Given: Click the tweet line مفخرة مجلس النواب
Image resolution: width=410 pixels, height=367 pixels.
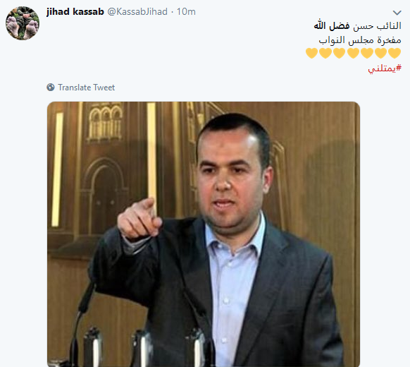Looking at the screenshot, I should click(360, 40).
